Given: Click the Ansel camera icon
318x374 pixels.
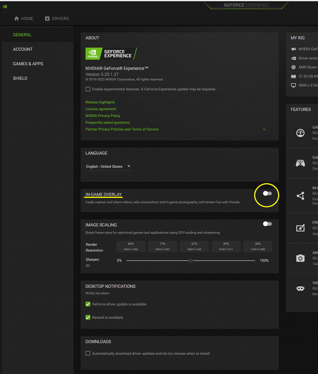Looking at the screenshot, I should pyautogui.click(x=300, y=258).
